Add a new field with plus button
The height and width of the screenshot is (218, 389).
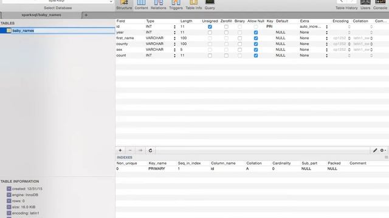coord(120,150)
